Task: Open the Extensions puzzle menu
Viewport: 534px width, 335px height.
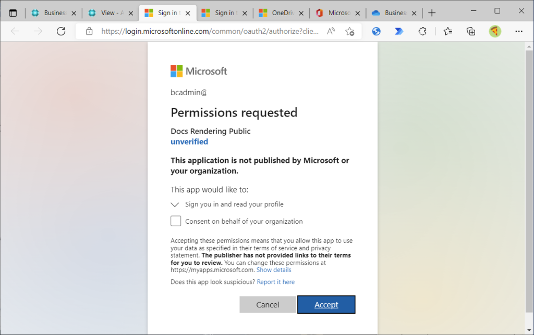Action: [422, 32]
